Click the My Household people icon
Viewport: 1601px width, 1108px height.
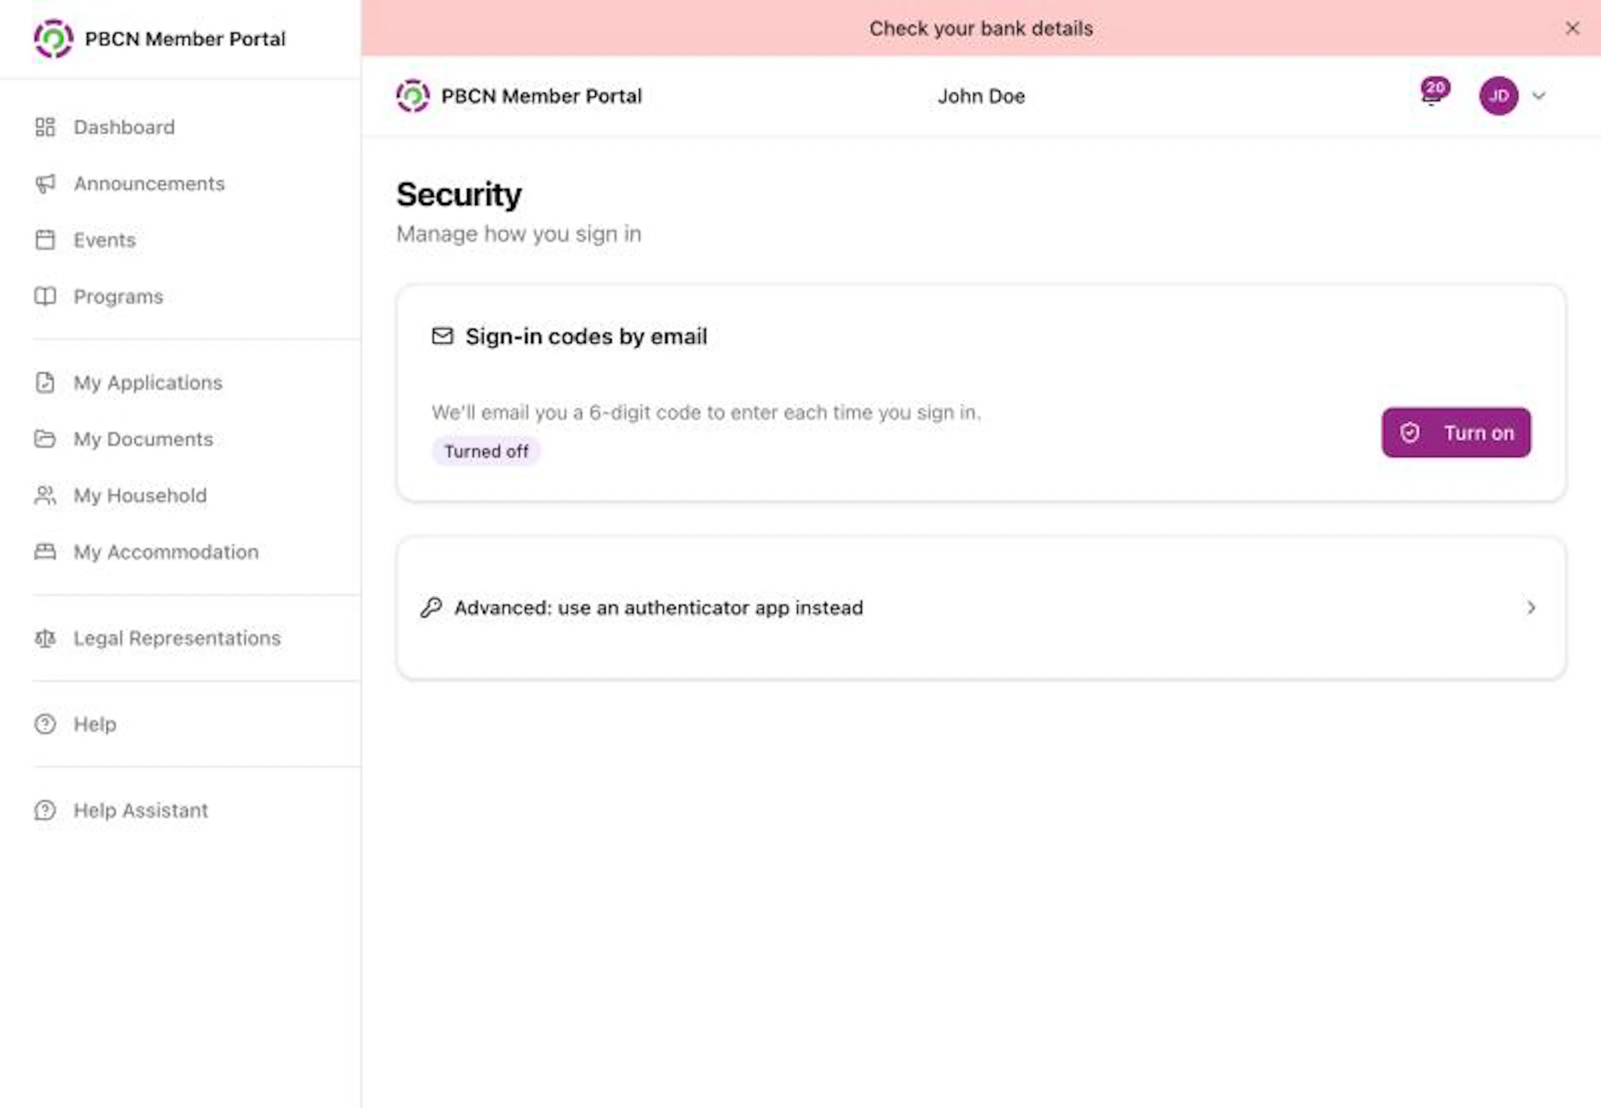click(45, 495)
